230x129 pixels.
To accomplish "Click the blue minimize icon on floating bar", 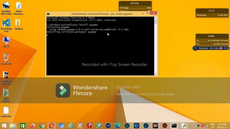I will tap(225, 48).
